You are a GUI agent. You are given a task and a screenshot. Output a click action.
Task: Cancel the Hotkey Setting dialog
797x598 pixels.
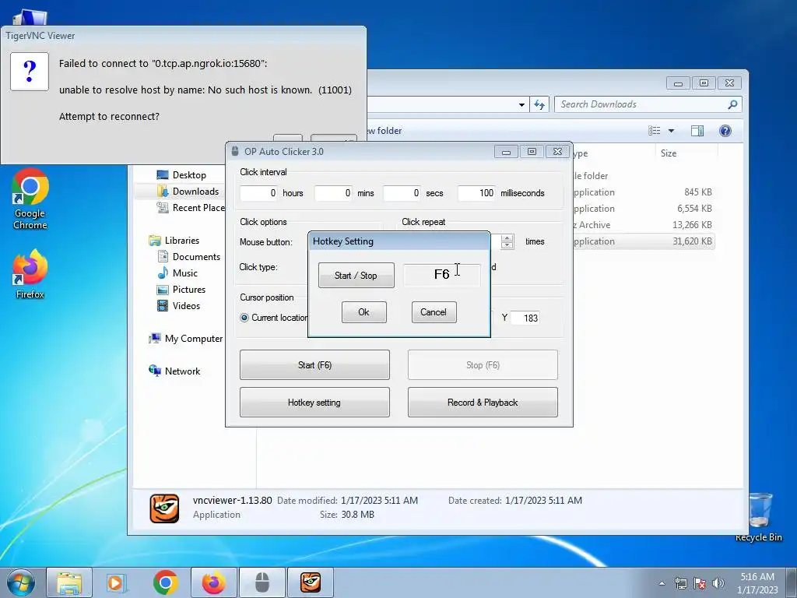[x=434, y=311]
